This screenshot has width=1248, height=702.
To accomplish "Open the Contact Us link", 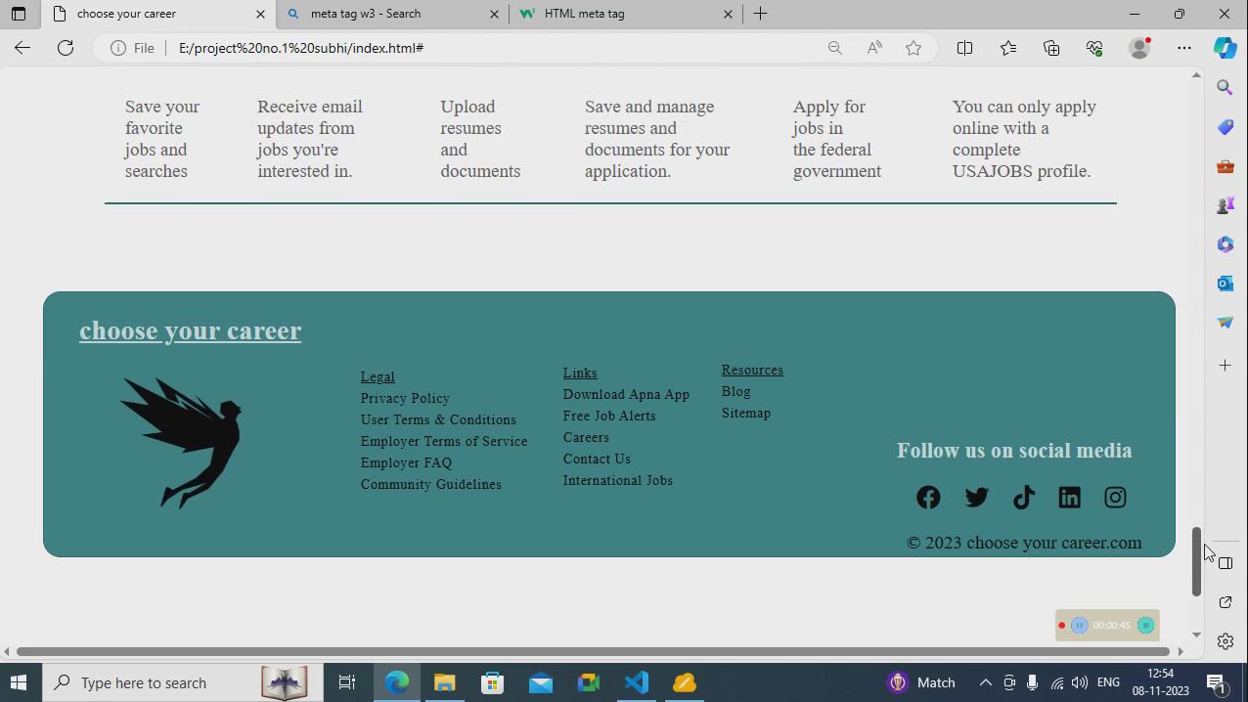I will 597,459.
